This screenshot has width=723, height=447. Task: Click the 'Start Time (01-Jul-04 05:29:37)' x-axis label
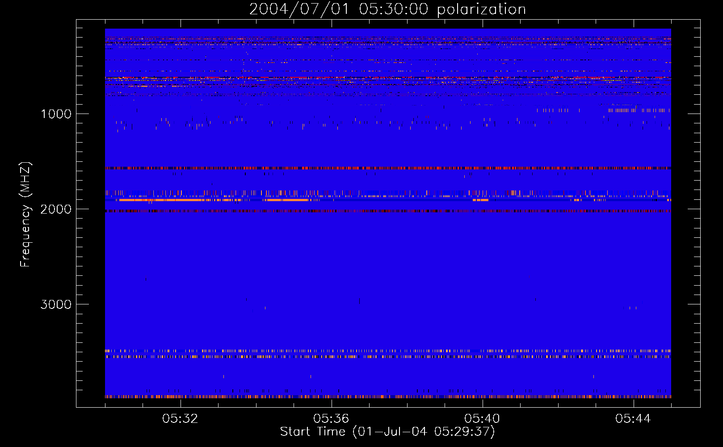tap(387, 432)
